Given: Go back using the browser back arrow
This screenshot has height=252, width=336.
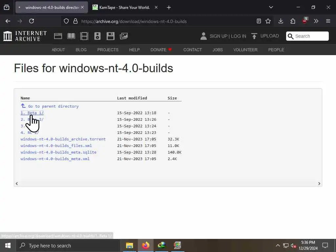Looking at the screenshot, I should pyautogui.click(x=8, y=21).
